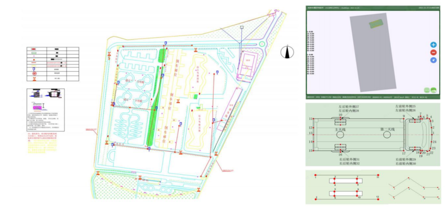Click the 主天线 label on vehicle diagram

point(340,129)
